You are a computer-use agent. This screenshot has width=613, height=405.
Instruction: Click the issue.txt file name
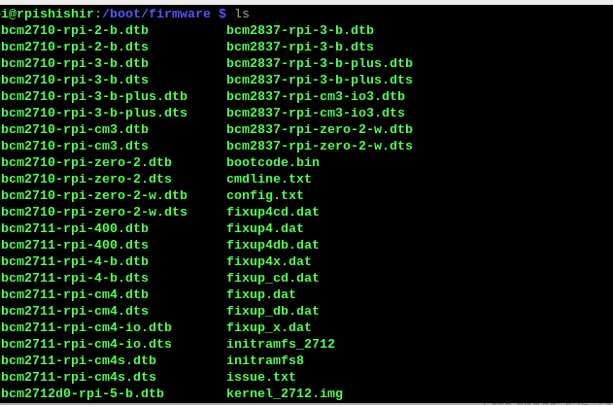point(261,377)
